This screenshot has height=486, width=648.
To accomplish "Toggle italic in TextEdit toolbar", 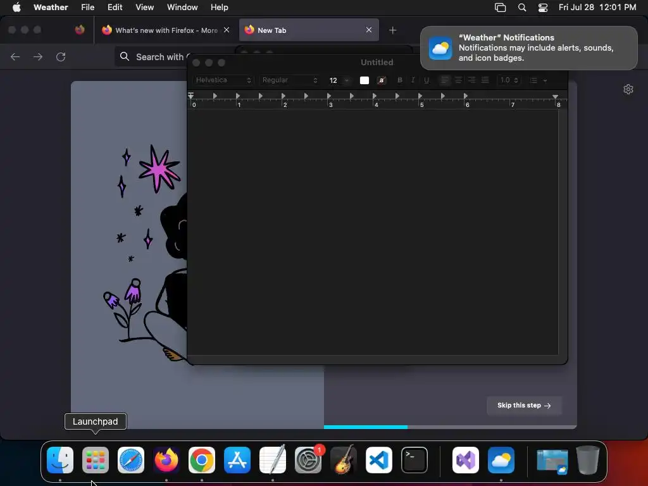I will 413,80.
